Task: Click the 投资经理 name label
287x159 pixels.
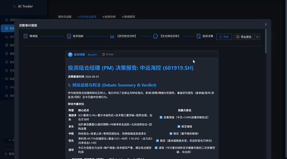Action: pos(79,55)
